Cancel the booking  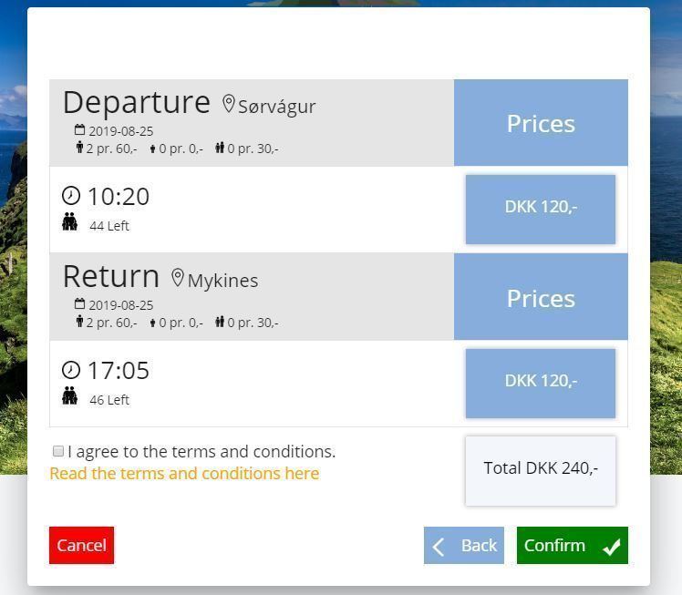coord(82,545)
